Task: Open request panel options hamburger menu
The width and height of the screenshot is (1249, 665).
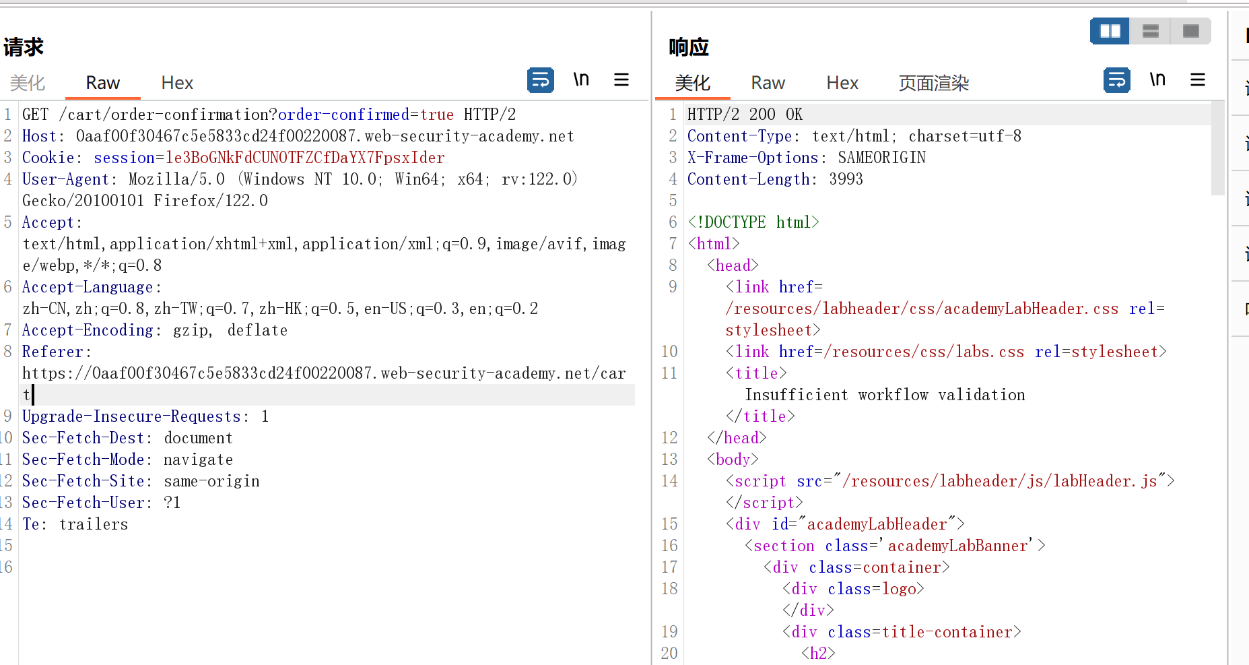Action: pos(621,80)
